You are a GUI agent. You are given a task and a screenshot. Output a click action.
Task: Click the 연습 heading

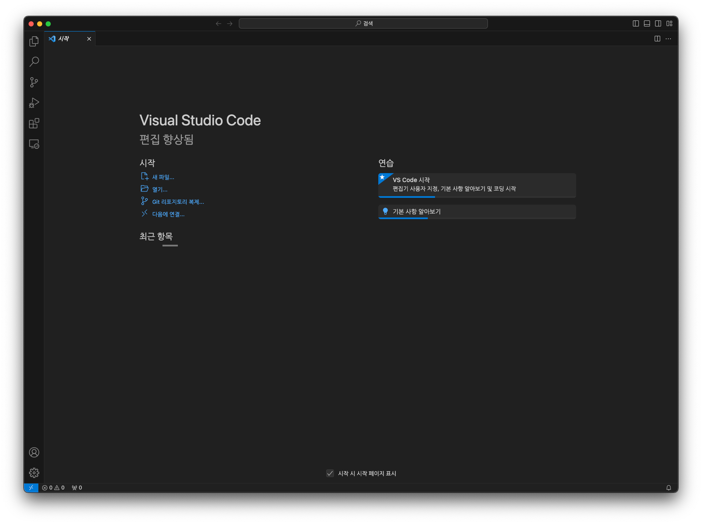click(386, 163)
